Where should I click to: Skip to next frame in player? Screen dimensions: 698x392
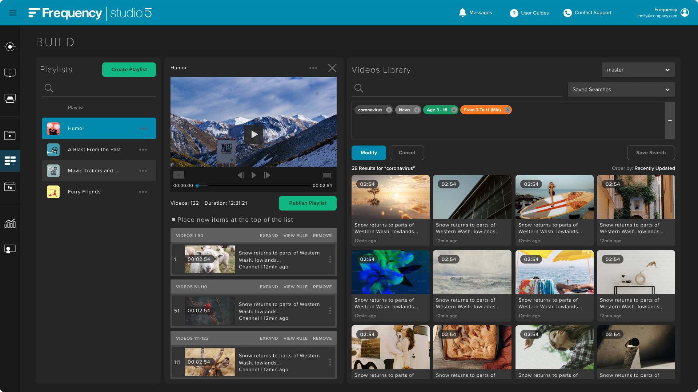(x=267, y=175)
